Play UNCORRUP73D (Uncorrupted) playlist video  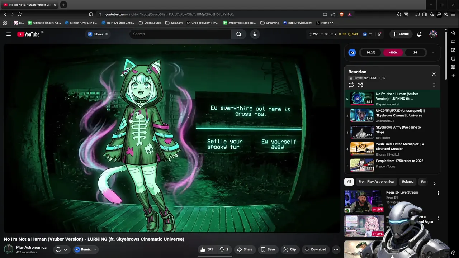pos(392,115)
